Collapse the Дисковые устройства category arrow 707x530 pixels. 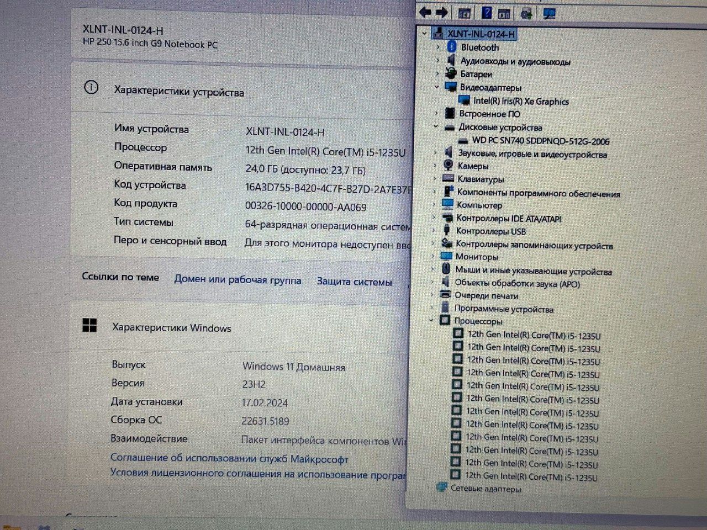point(436,126)
